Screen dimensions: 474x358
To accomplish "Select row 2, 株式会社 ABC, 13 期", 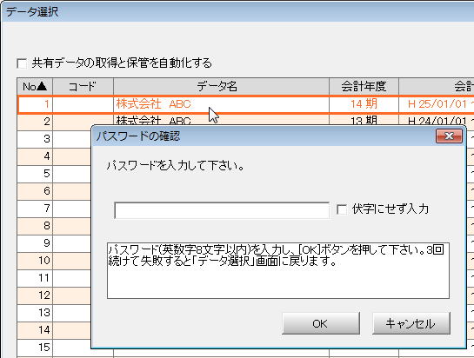I will tap(245, 120).
